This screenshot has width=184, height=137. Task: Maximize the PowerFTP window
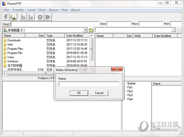[x=167, y=2]
